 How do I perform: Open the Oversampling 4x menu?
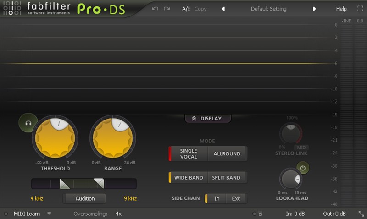(118, 214)
